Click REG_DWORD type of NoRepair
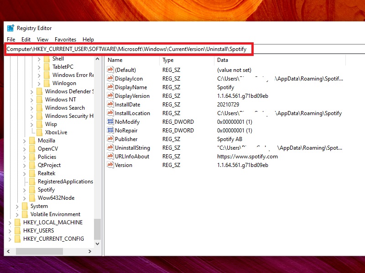 (x=178, y=131)
